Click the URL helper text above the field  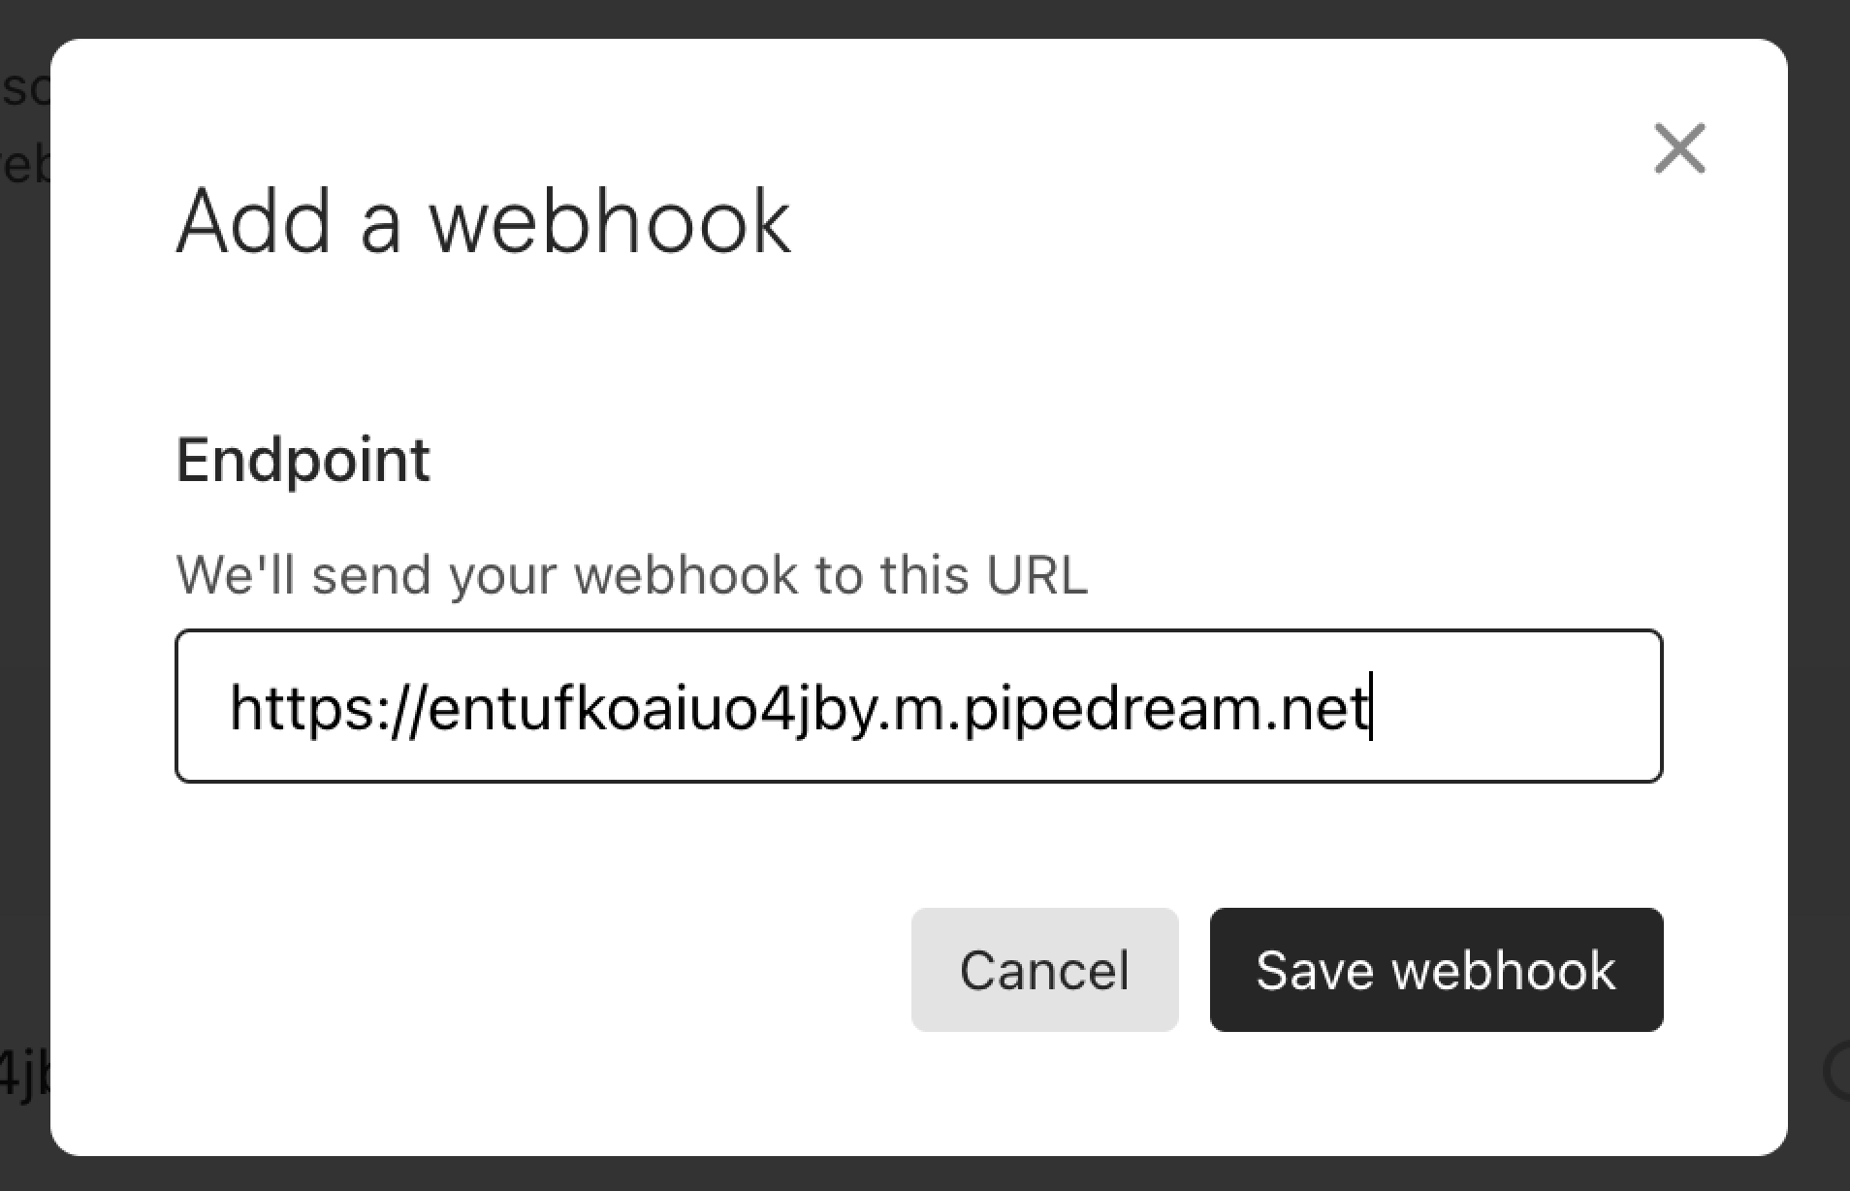pos(631,574)
